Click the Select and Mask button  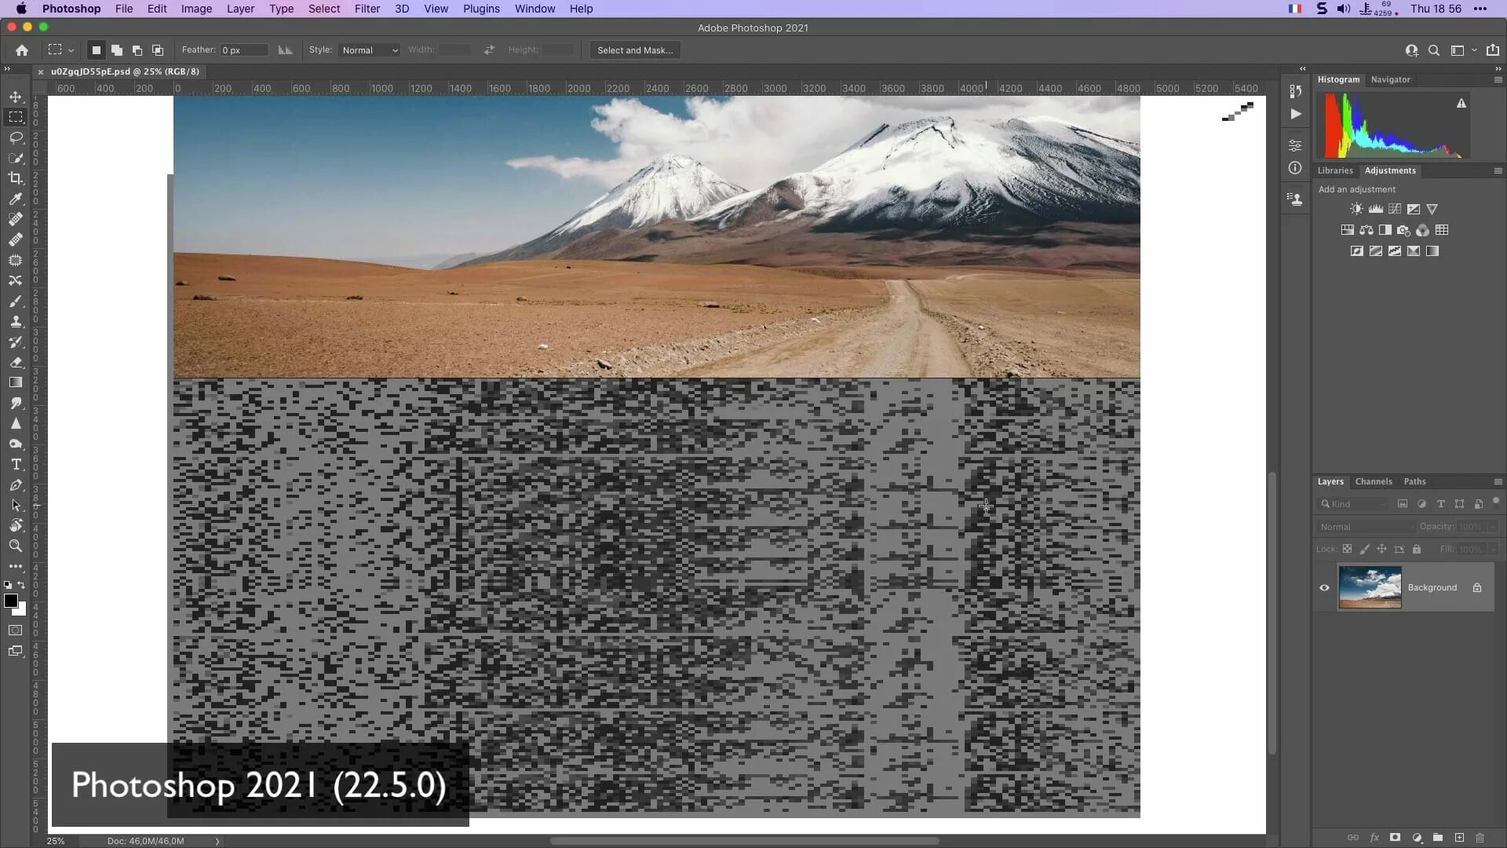(x=634, y=50)
